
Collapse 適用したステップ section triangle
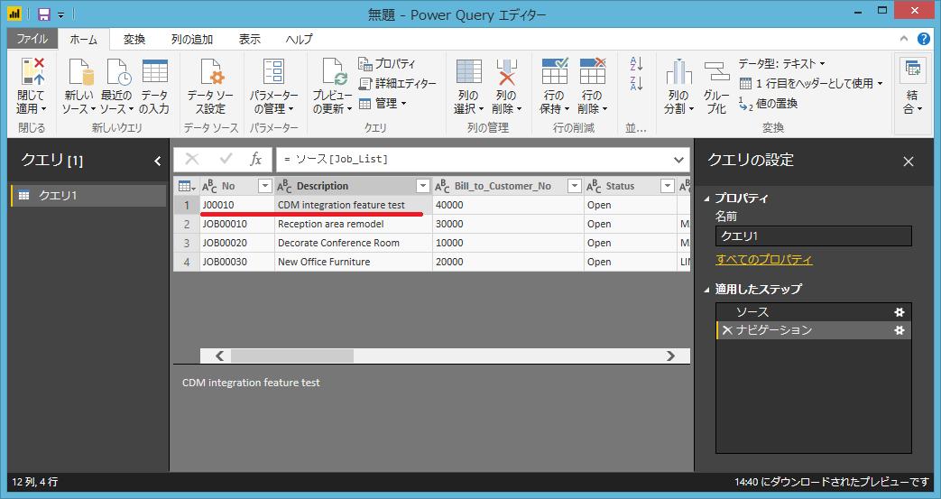coord(706,290)
